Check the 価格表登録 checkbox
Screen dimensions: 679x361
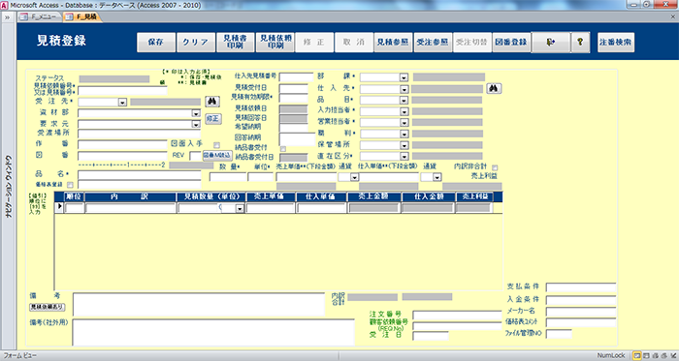70,185
